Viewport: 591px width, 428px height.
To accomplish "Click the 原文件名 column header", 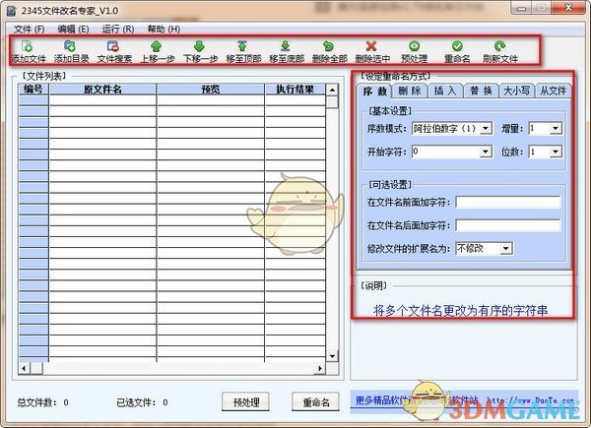I will point(102,90).
